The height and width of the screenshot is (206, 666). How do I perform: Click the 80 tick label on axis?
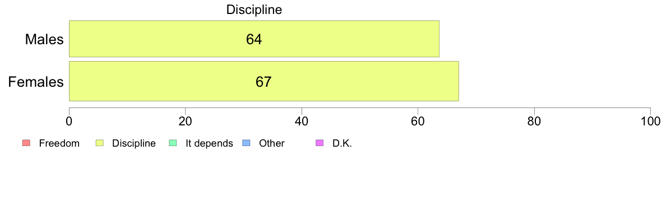(x=534, y=121)
